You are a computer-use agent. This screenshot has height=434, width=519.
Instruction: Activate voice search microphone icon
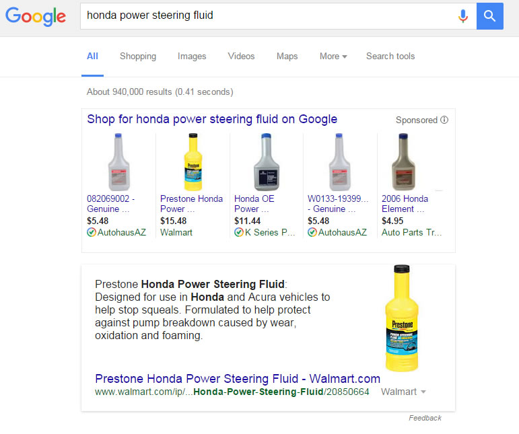coord(462,16)
